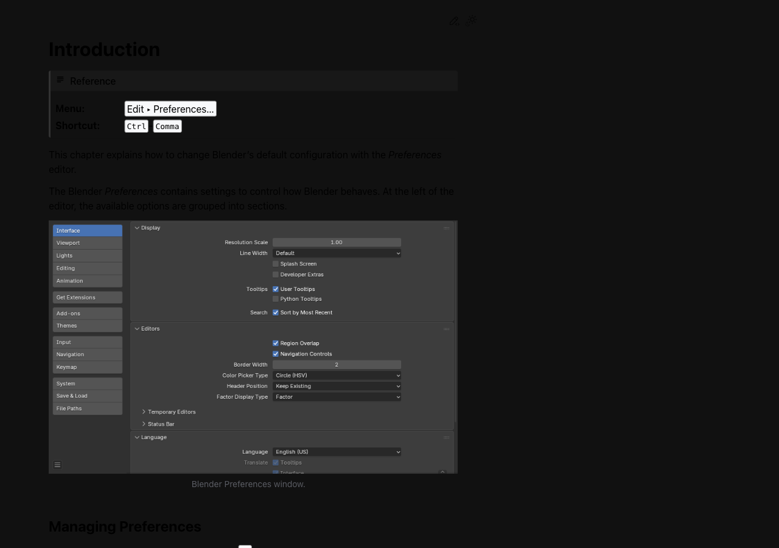Image resolution: width=779 pixels, height=548 pixels.
Task: Enable Python Tooltips checkbox
Action: tap(276, 299)
